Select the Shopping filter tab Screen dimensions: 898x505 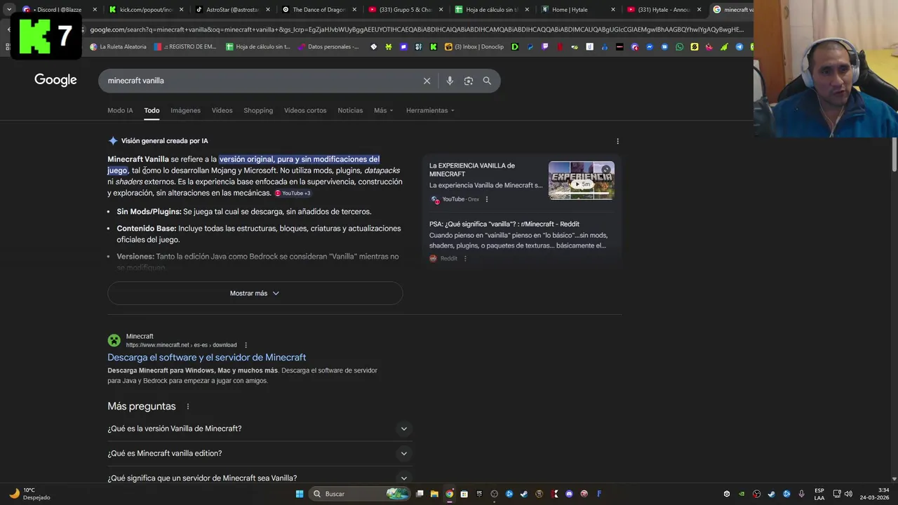point(258,111)
